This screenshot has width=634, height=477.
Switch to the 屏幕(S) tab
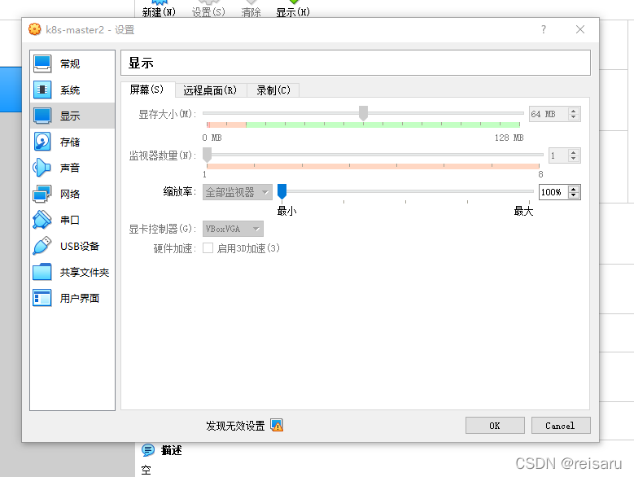point(147,90)
